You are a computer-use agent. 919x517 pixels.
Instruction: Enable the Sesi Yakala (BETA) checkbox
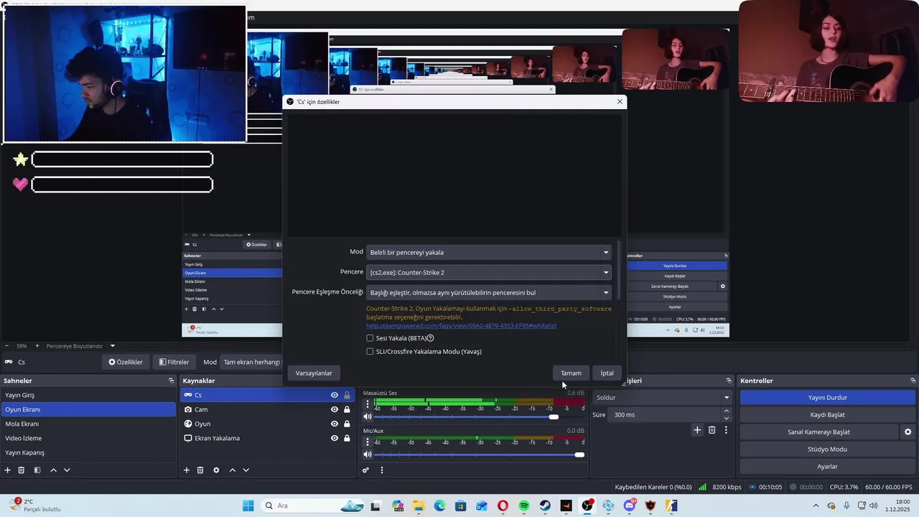click(x=370, y=337)
